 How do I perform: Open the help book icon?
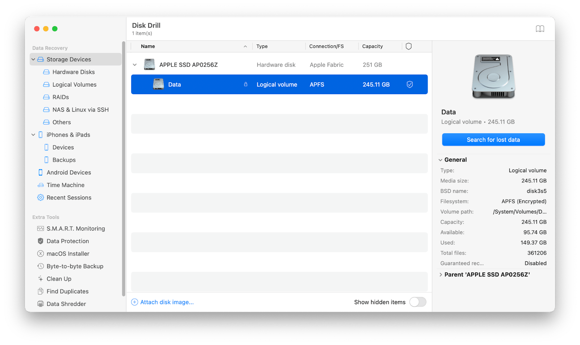(540, 29)
